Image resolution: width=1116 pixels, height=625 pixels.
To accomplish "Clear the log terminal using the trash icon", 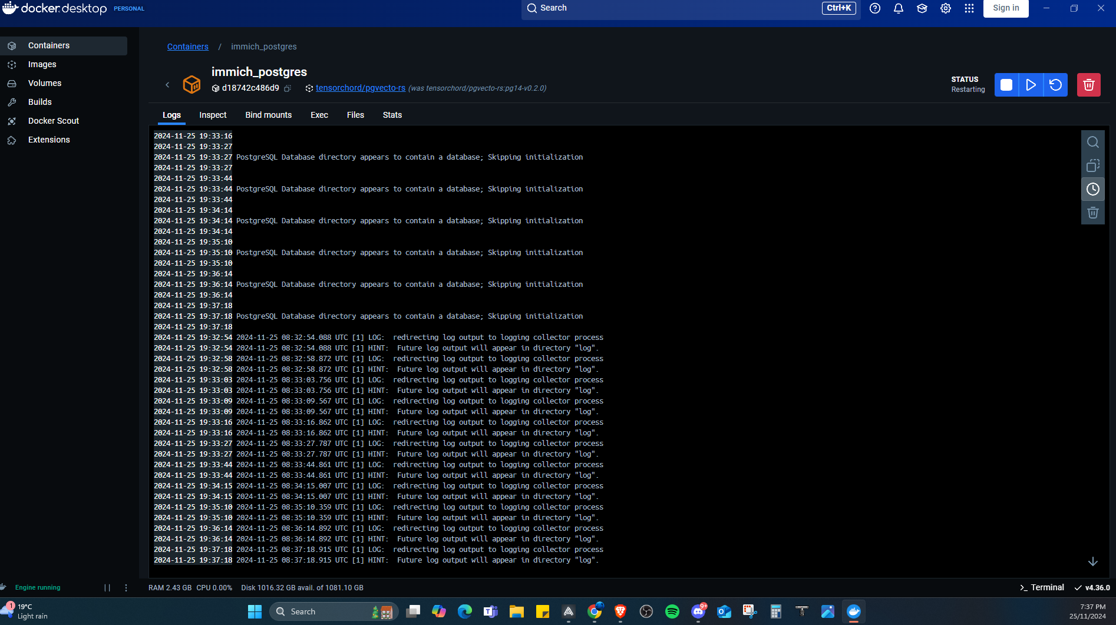I will [x=1093, y=213].
